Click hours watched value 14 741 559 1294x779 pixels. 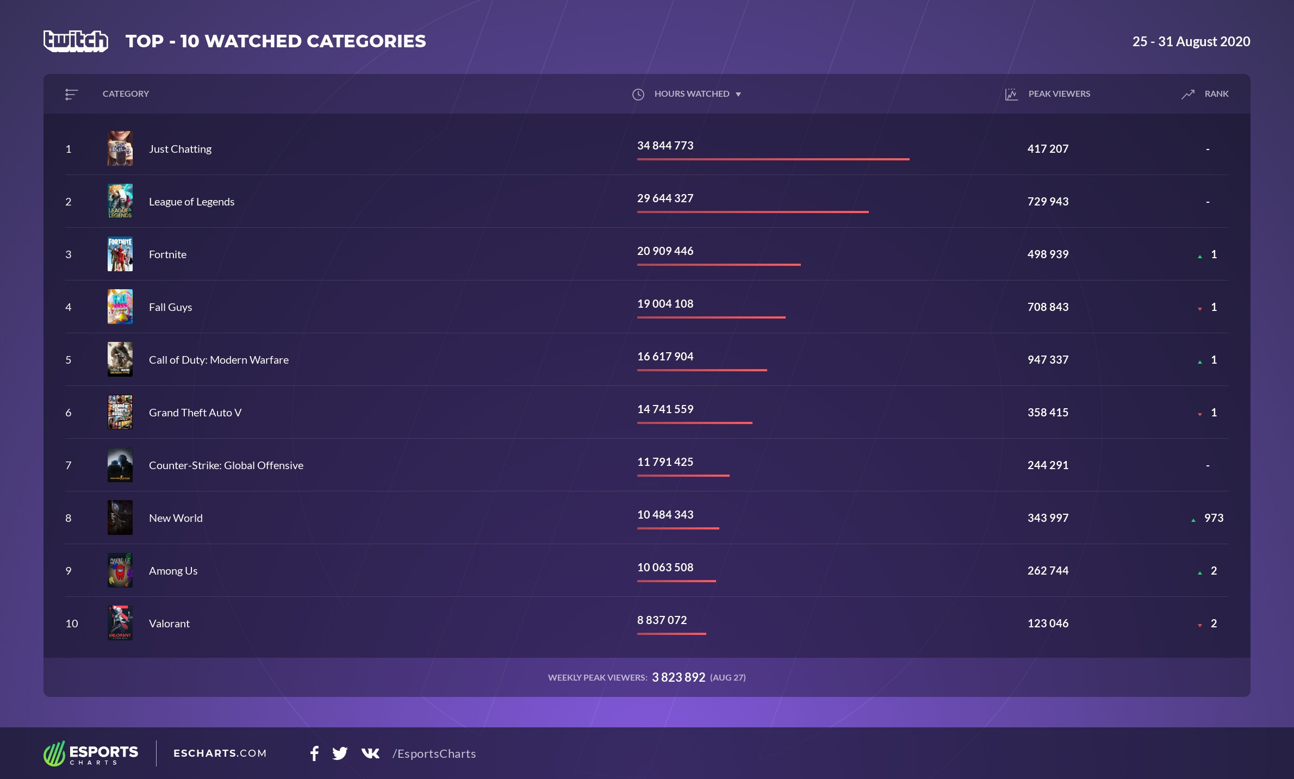pyautogui.click(x=665, y=409)
